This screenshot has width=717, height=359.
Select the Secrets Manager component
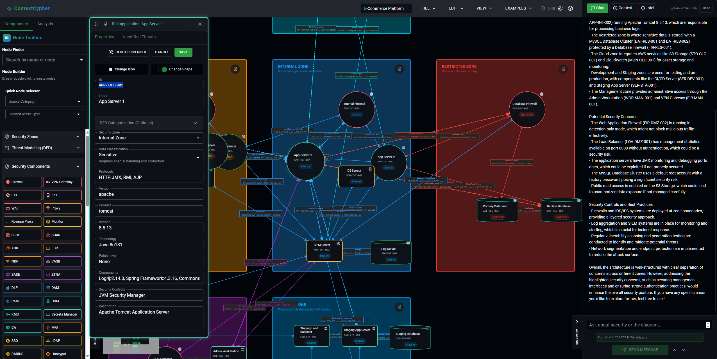point(62,314)
